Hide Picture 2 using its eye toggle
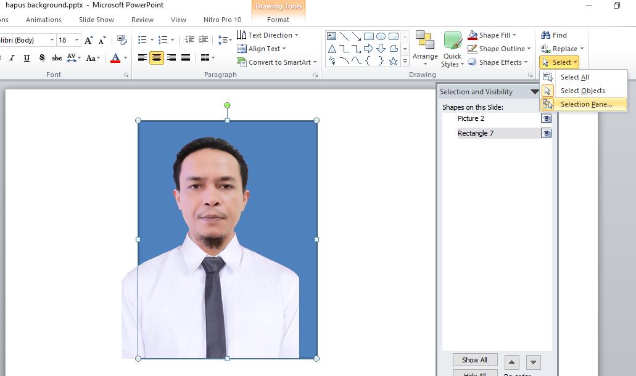This screenshot has height=376, width=636. [546, 118]
